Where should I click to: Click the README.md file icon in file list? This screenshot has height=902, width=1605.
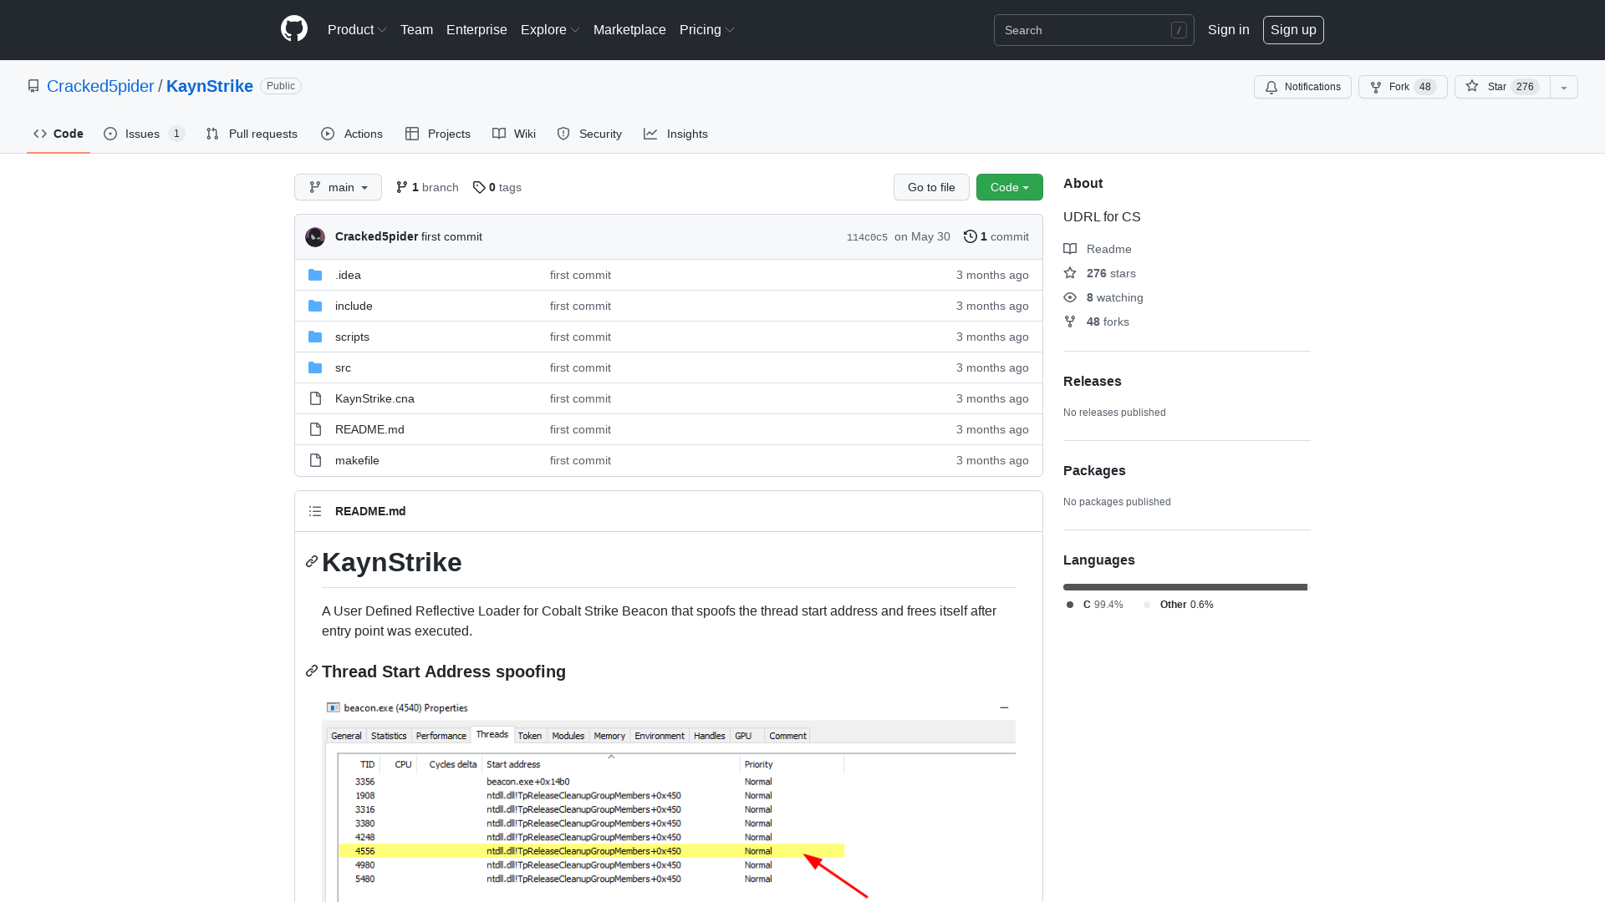pos(315,429)
